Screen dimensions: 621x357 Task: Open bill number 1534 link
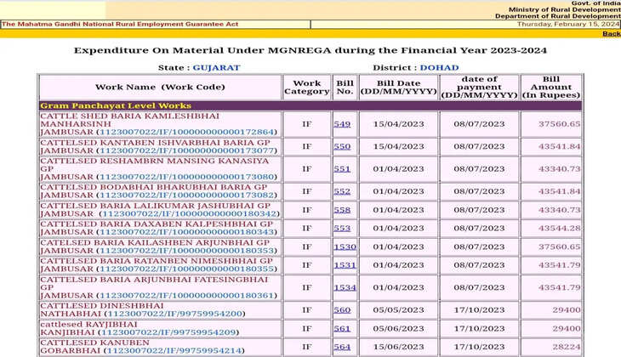click(x=345, y=287)
